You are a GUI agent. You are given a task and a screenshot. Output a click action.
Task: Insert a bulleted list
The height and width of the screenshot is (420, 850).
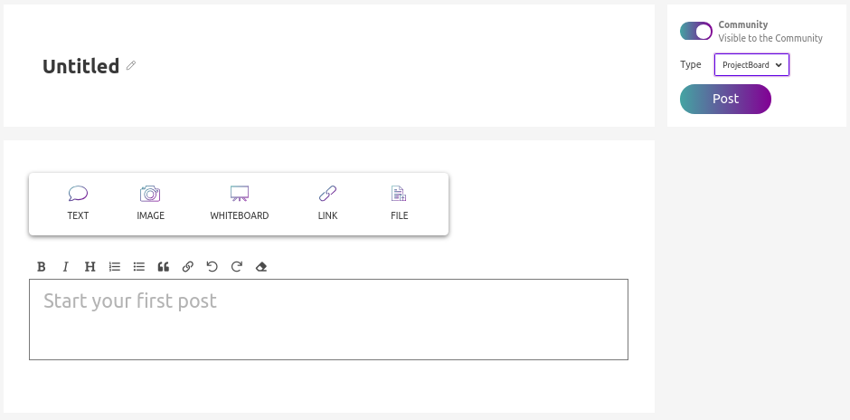pyautogui.click(x=138, y=266)
